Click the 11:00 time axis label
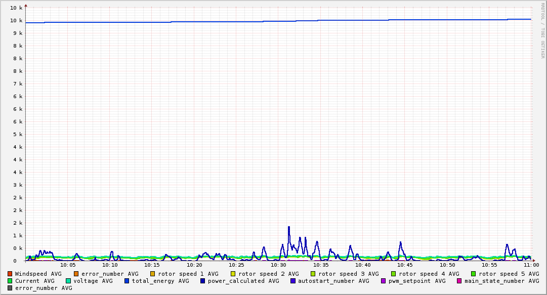The image size is (547, 295). 531,265
